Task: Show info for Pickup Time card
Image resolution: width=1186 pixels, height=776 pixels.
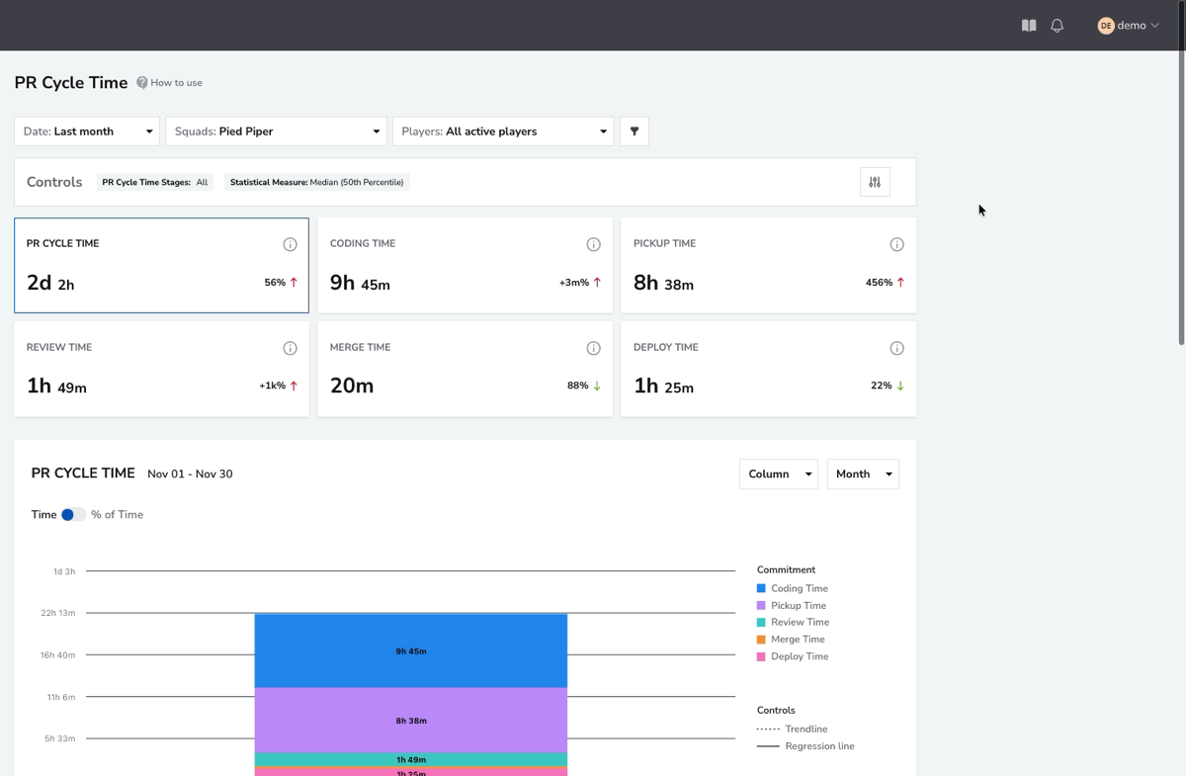Action: [896, 244]
